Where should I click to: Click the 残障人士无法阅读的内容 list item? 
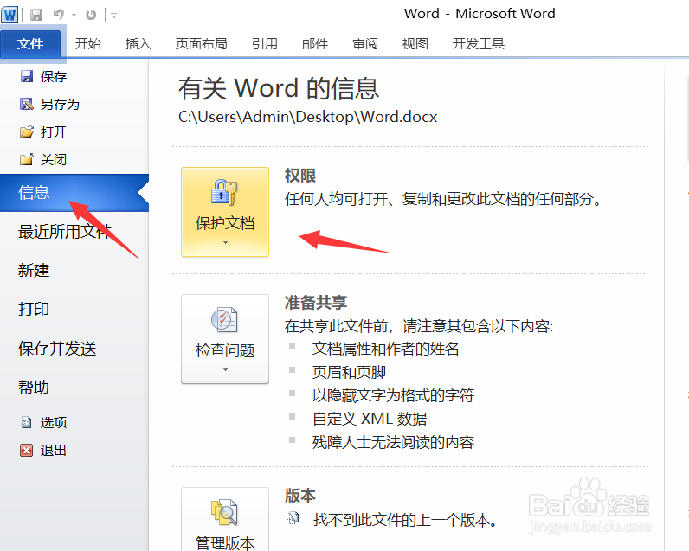click(x=393, y=442)
